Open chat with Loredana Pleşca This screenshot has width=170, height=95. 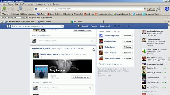pyautogui.click(x=154, y=87)
